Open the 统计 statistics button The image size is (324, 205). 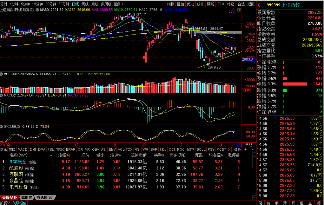tap(200, 4)
